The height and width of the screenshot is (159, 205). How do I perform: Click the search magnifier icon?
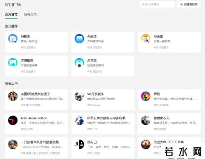click(x=143, y=4)
